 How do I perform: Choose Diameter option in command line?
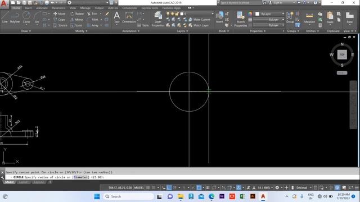click(x=80, y=177)
